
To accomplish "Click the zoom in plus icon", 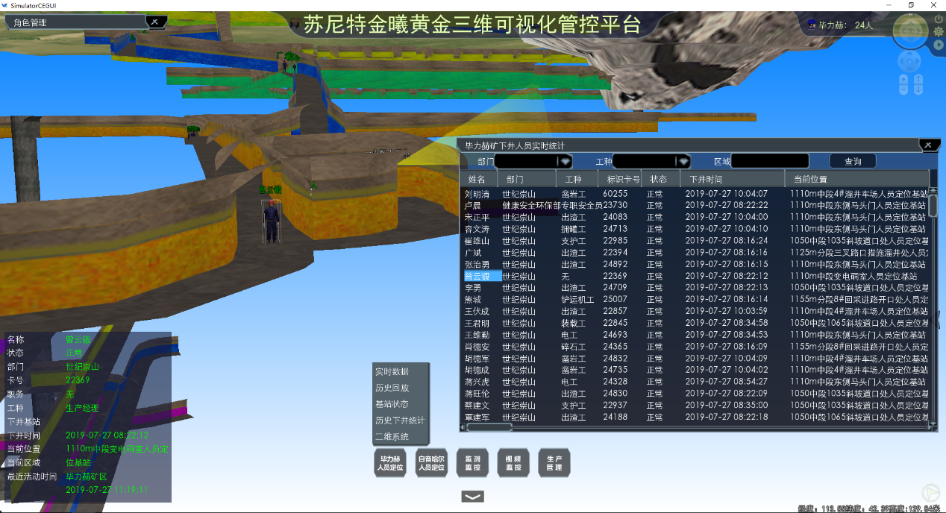I will tap(903, 80).
